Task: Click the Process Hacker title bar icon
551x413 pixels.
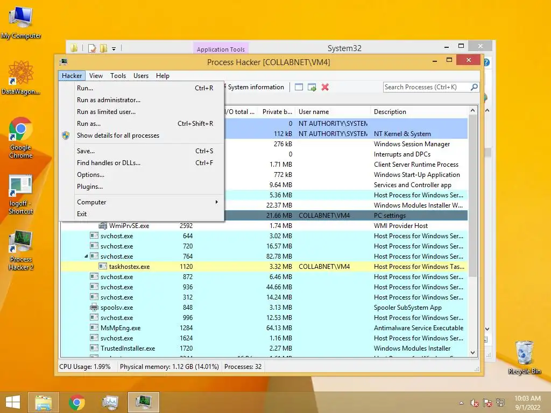Action: click(x=63, y=62)
